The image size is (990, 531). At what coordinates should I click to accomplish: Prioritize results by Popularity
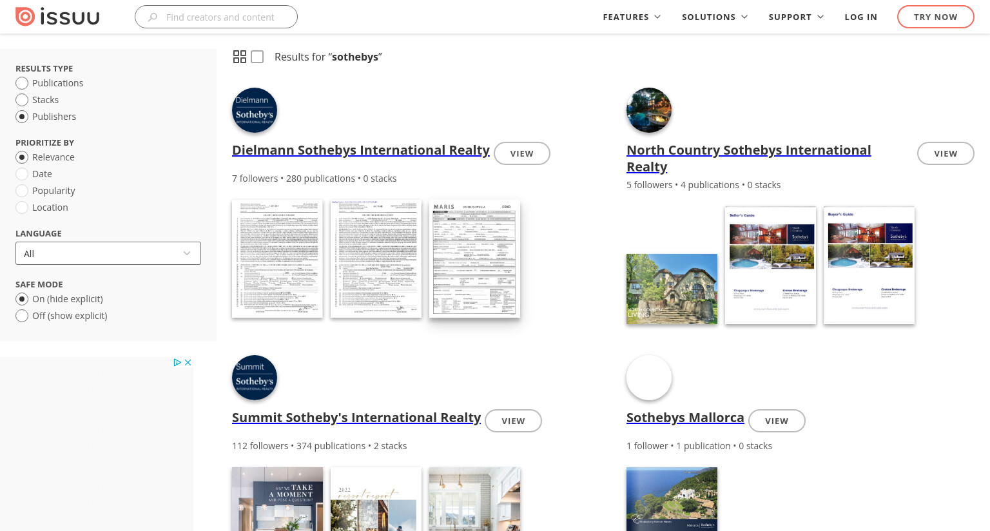[22, 191]
